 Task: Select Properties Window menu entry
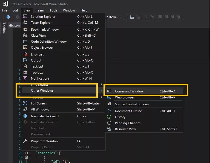63,141
